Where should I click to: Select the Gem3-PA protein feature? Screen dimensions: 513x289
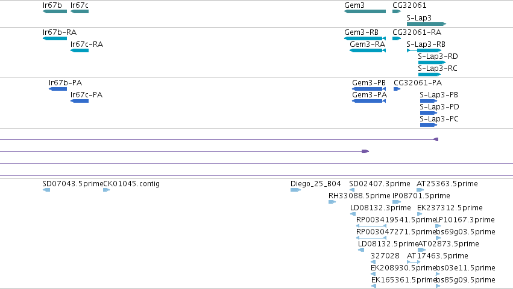pos(369,101)
